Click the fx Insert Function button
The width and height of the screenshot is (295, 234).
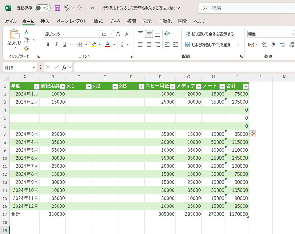coord(64,67)
